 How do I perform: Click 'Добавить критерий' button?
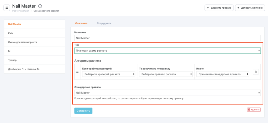point(250,8)
